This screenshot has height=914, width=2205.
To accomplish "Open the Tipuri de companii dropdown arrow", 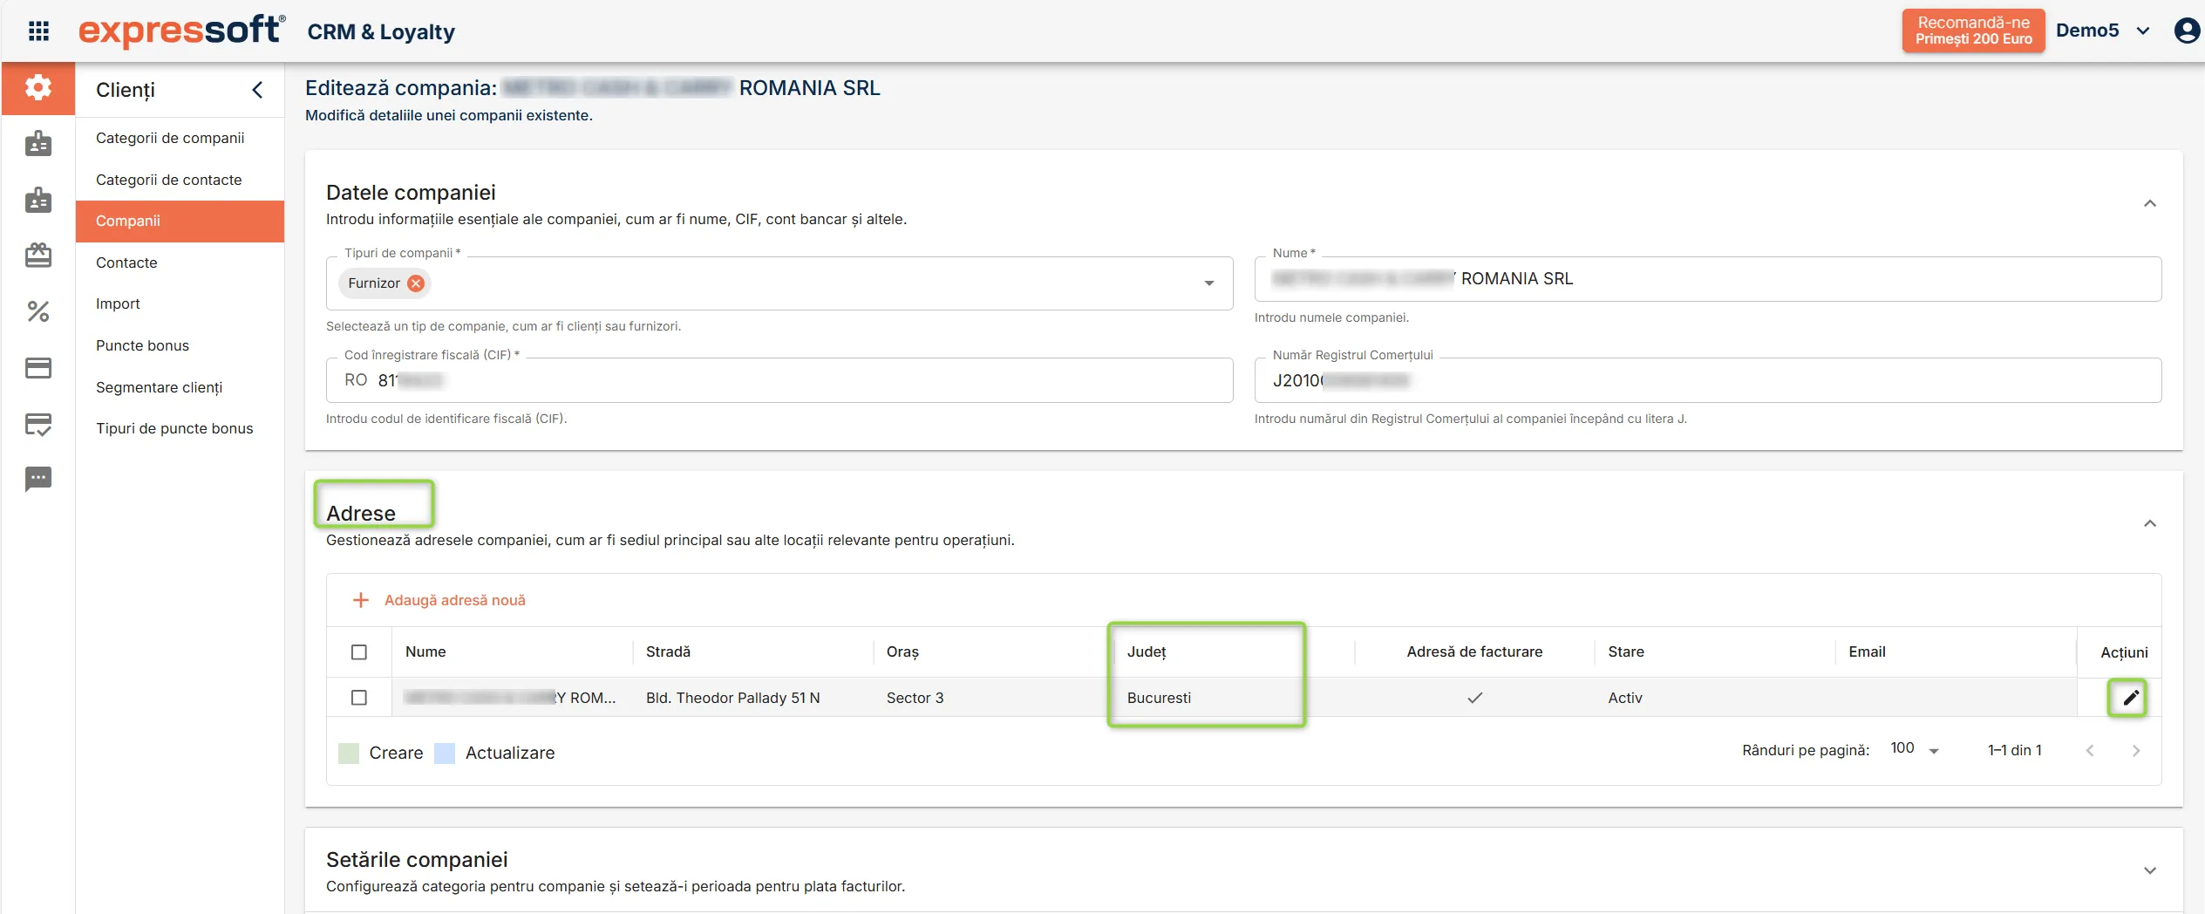I will 1209,283.
